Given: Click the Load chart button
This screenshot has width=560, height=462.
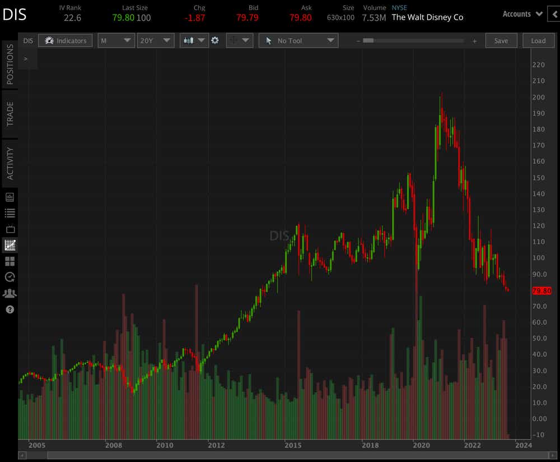Looking at the screenshot, I should (538, 41).
